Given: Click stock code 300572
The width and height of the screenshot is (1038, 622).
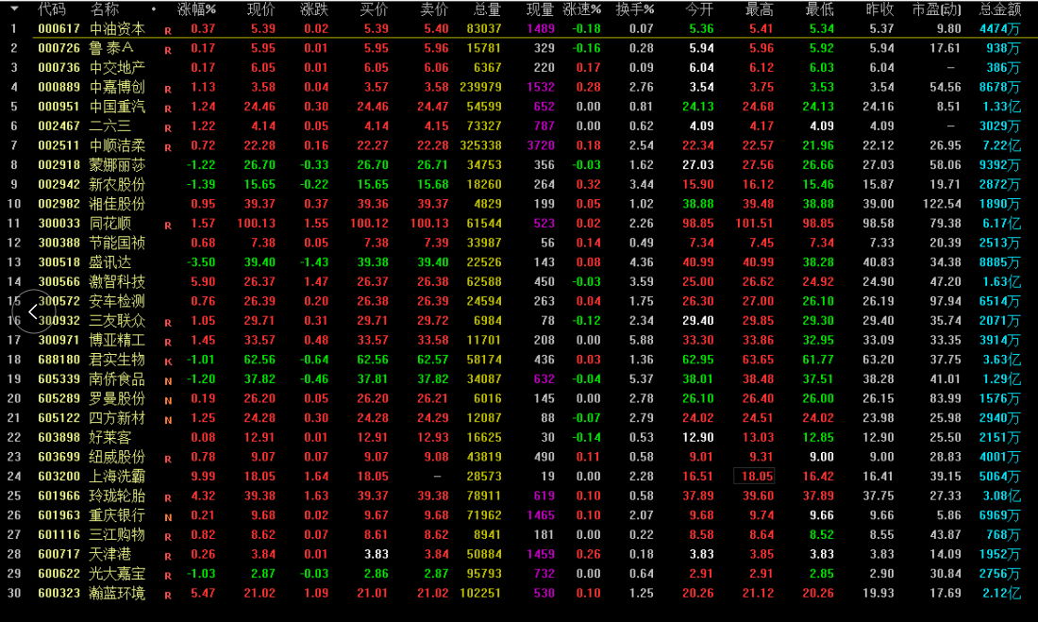Looking at the screenshot, I should tap(59, 301).
